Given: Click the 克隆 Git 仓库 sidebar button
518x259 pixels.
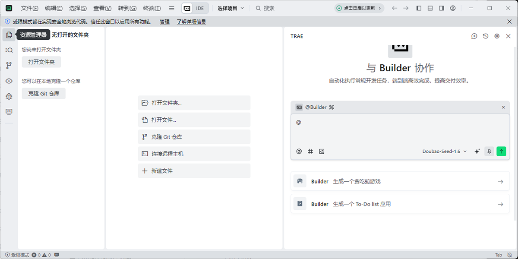Looking at the screenshot, I should (x=44, y=94).
